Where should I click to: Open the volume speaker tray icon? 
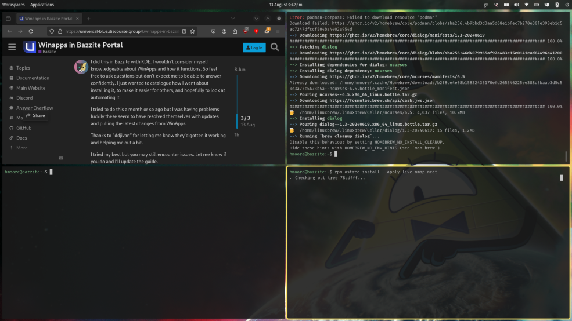516,5
